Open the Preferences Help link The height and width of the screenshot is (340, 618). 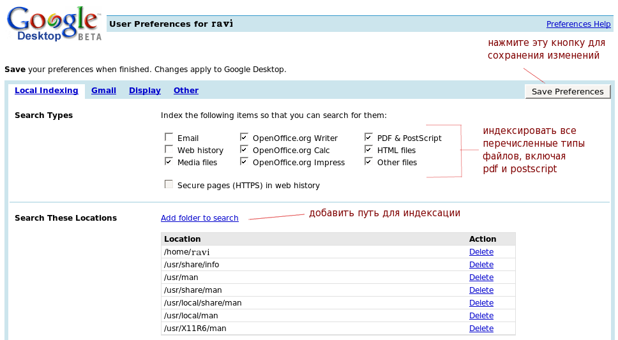[x=578, y=24]
